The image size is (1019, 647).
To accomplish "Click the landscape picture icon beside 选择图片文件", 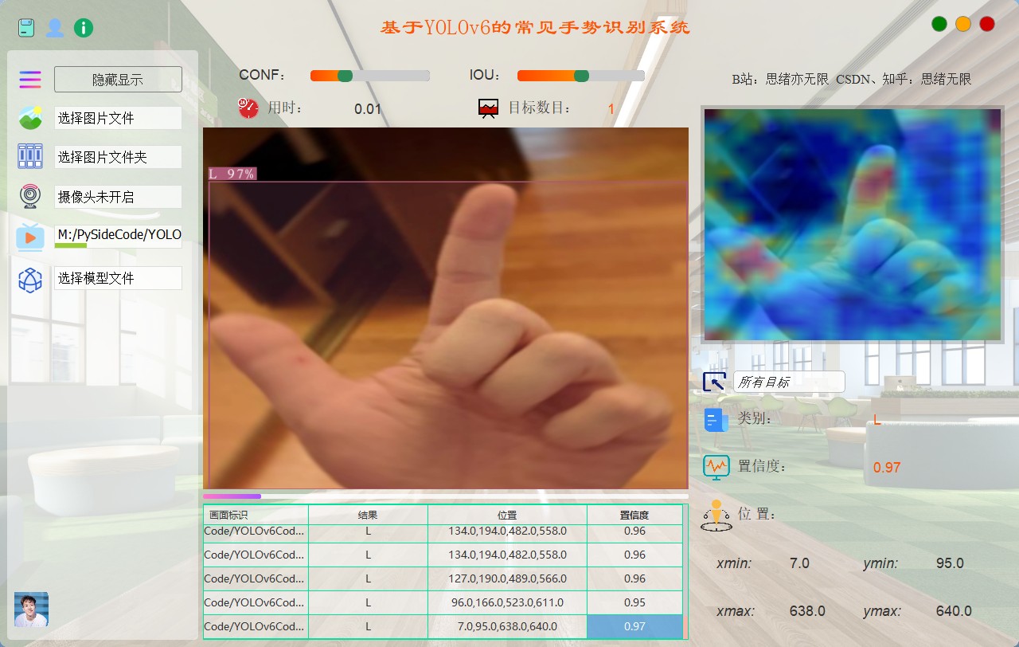I will pyautogui.click(x=30, y=118).
